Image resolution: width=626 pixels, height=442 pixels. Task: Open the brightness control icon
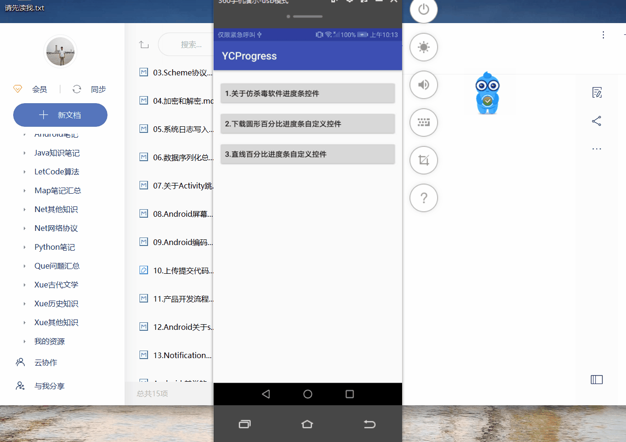(x=423, y=47)
